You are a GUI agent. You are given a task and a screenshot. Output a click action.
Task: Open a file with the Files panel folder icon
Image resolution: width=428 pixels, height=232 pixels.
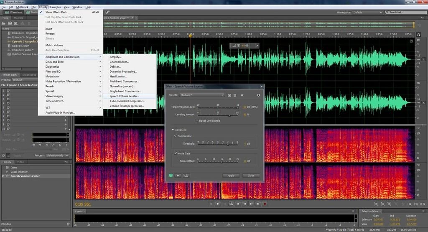[x=4, y=23]
